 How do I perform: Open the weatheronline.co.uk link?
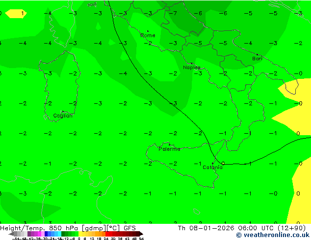(273, 235)
